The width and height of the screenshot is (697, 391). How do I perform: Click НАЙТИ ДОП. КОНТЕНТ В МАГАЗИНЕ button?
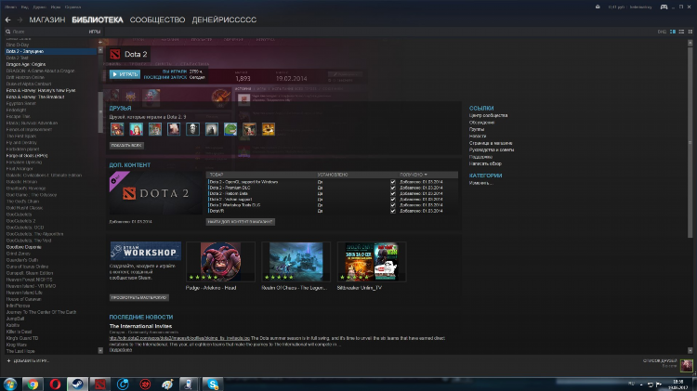click(x=240, y=222)
